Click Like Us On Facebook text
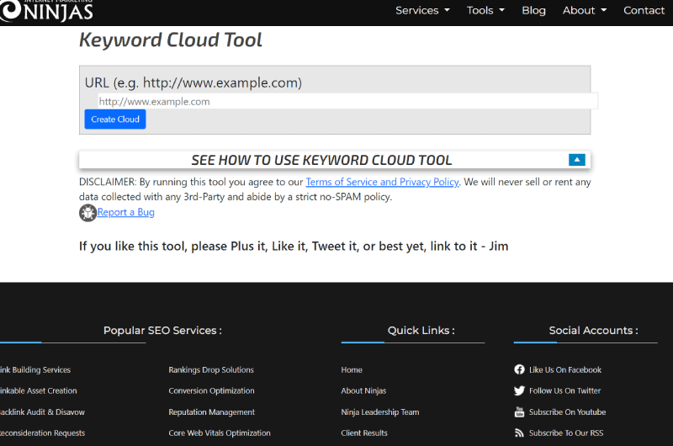 564,369
